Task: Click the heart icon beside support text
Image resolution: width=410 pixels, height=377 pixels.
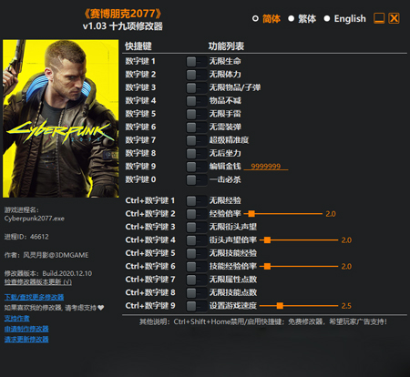Action: pos(101,308)
